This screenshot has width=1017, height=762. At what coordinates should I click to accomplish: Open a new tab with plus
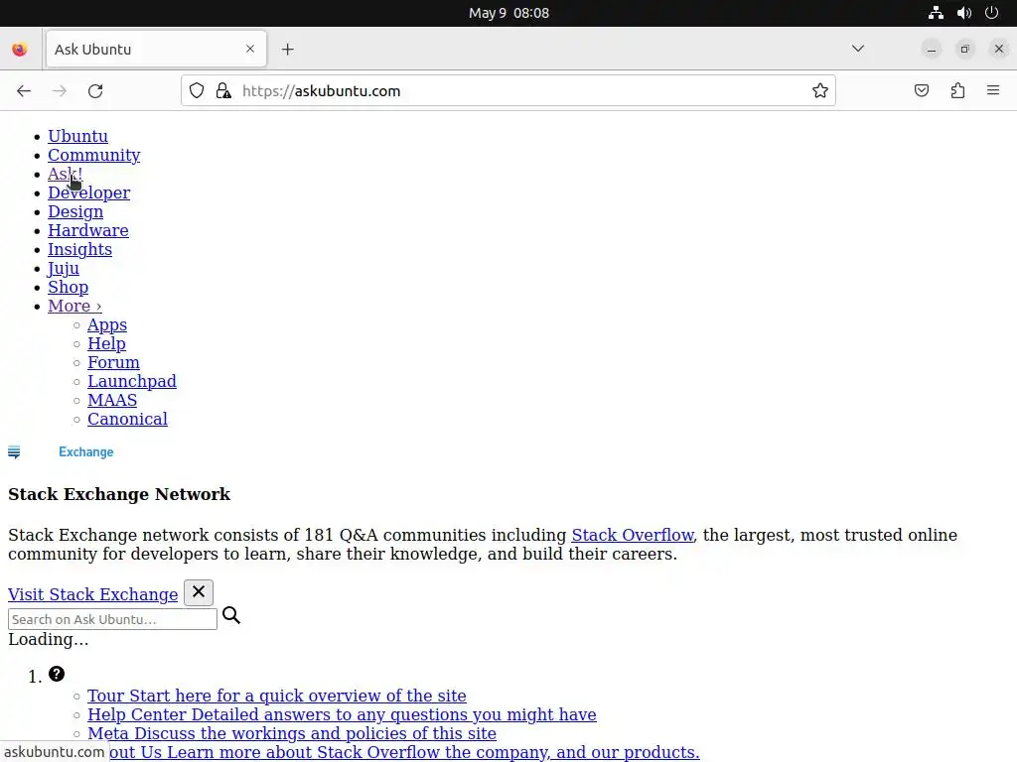coord(288,50)
